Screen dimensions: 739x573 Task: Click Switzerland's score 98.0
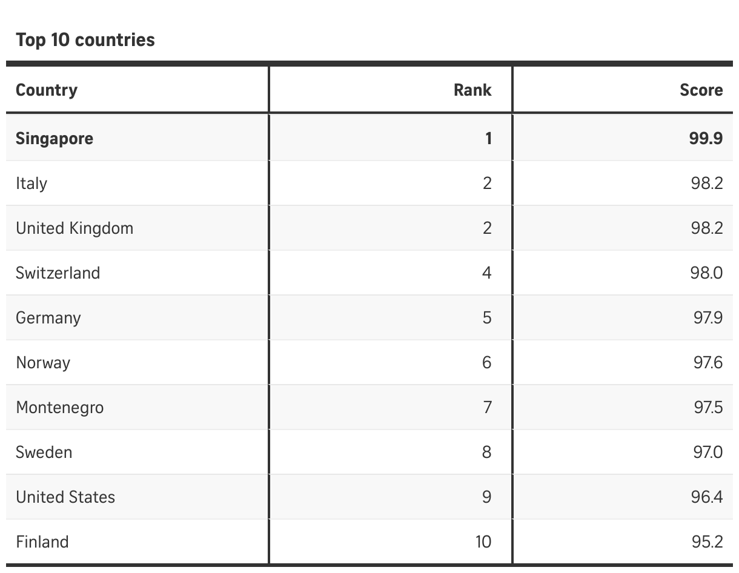coord(706,273)
